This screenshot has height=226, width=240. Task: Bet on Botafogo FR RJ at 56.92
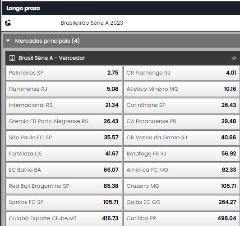(x=181, y=154)
